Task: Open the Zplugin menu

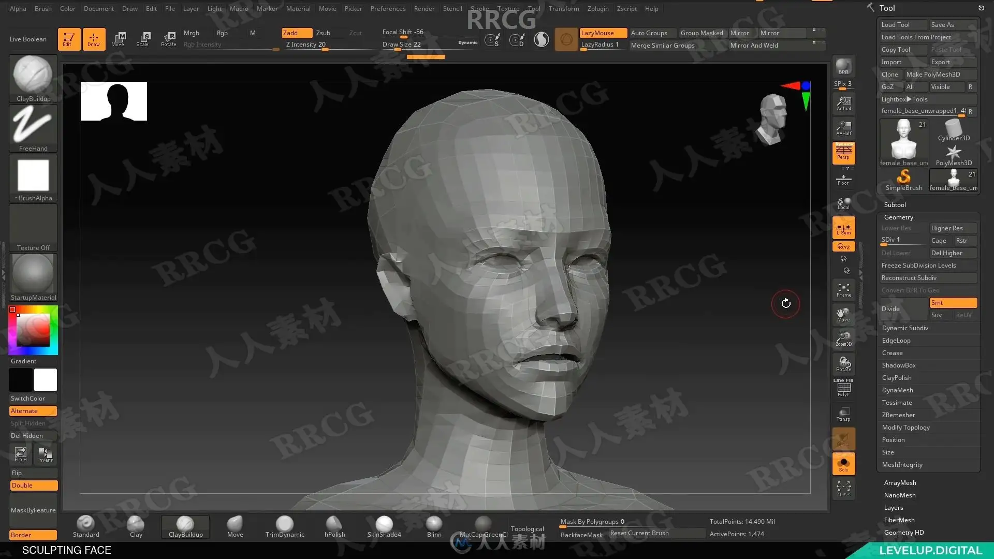Action: click(598, 9)
